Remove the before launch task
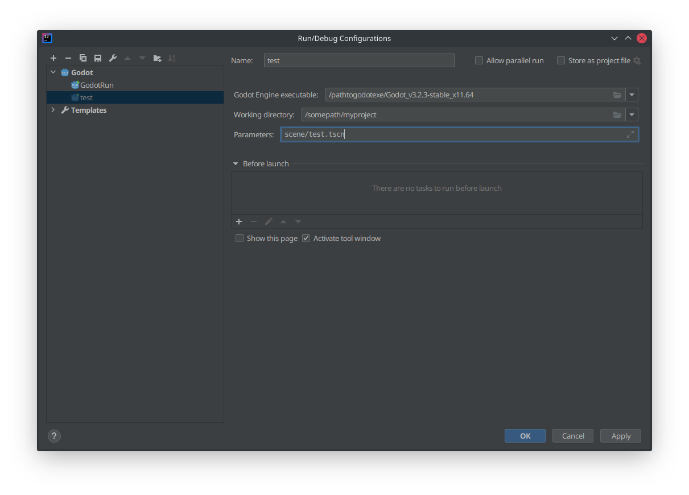Screen dimensions: 689x495 tap(254, 222)
